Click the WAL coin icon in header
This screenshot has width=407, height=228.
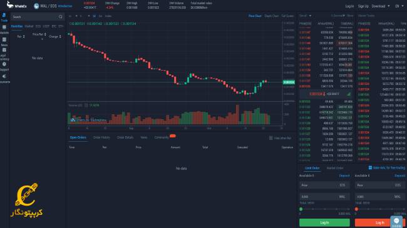pos(36,6)
